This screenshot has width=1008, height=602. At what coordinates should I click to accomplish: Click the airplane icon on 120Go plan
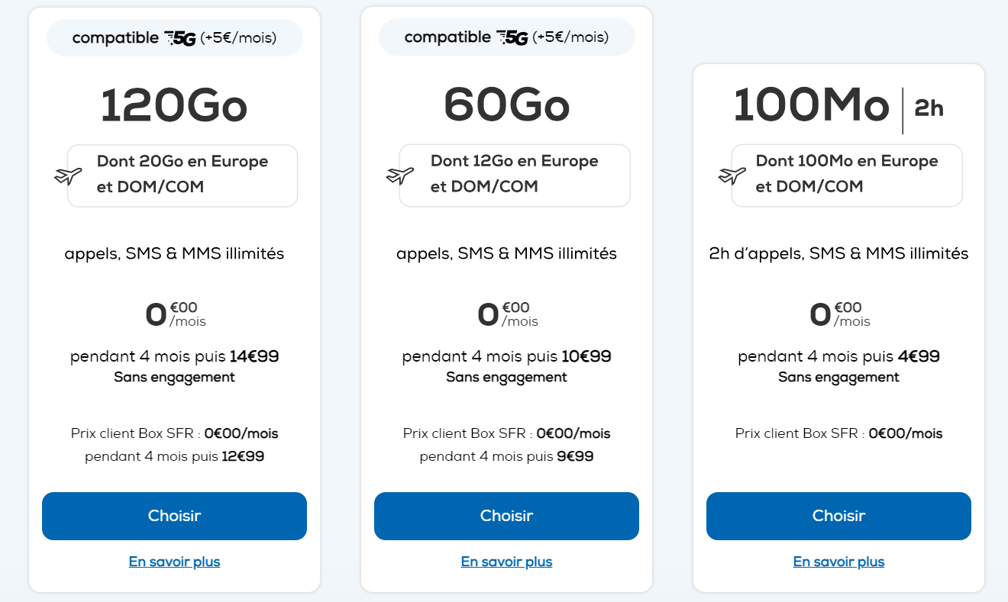(x=68, y=175)
